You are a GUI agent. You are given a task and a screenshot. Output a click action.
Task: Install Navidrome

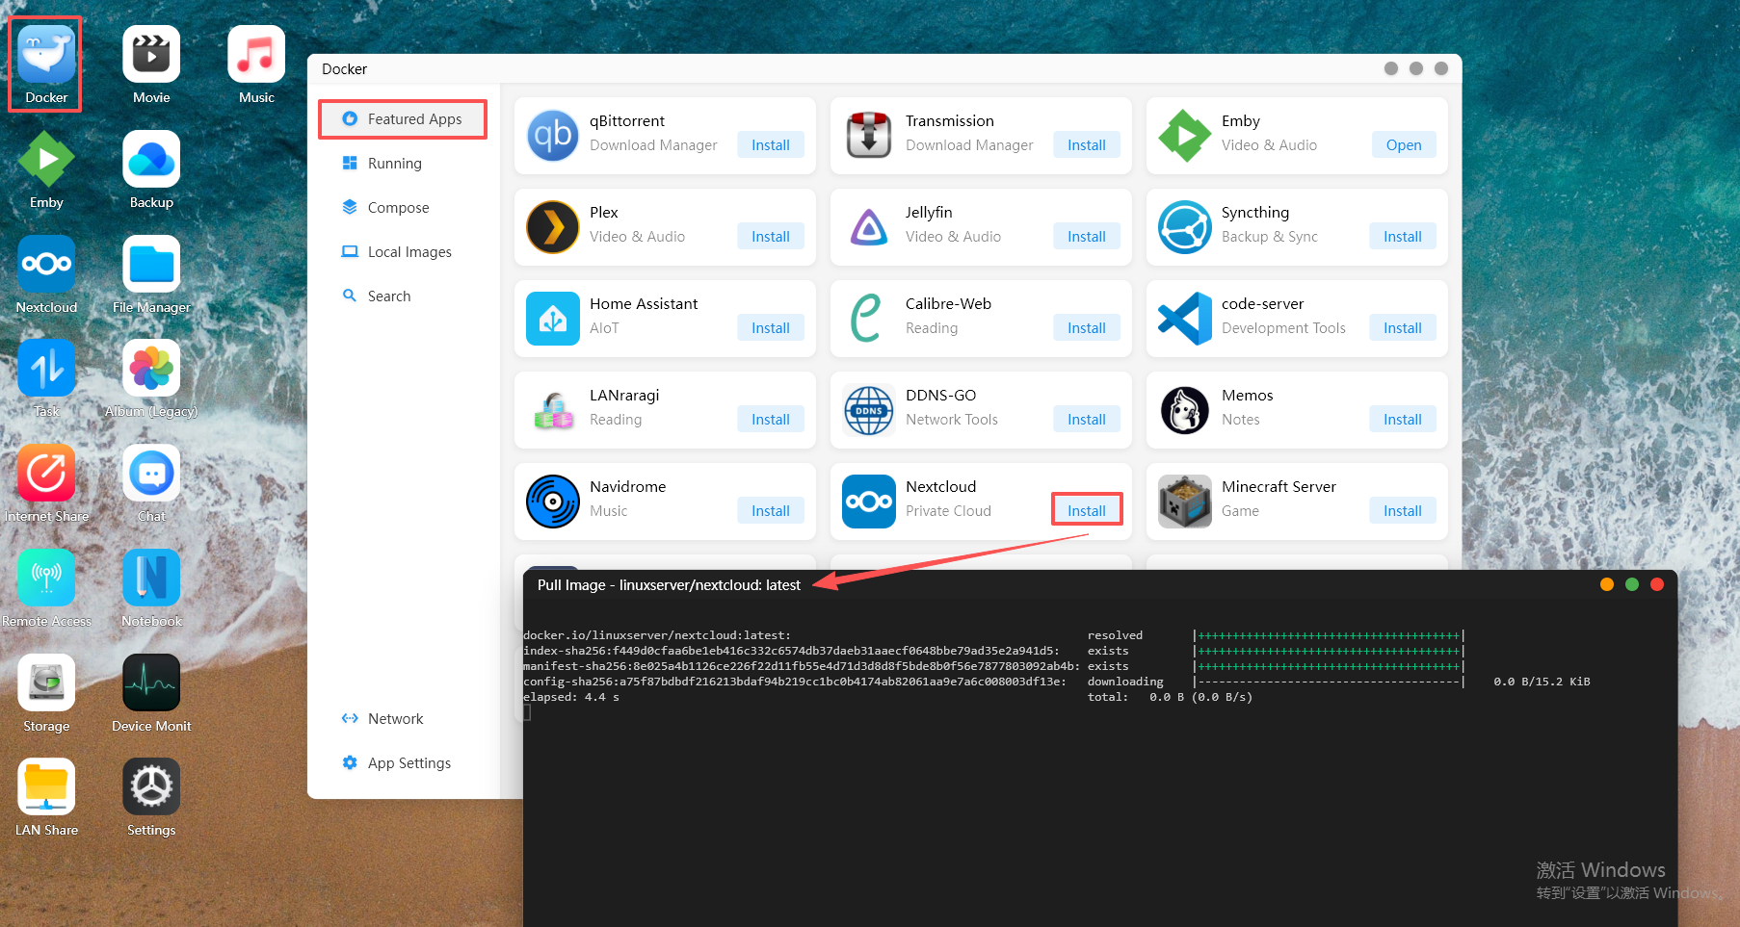pyautogui.click(x=771, y=511)
